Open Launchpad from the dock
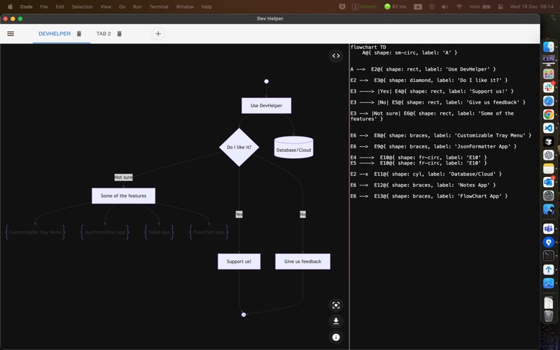Viewport: 560px width, 350px height. (549, 74)
